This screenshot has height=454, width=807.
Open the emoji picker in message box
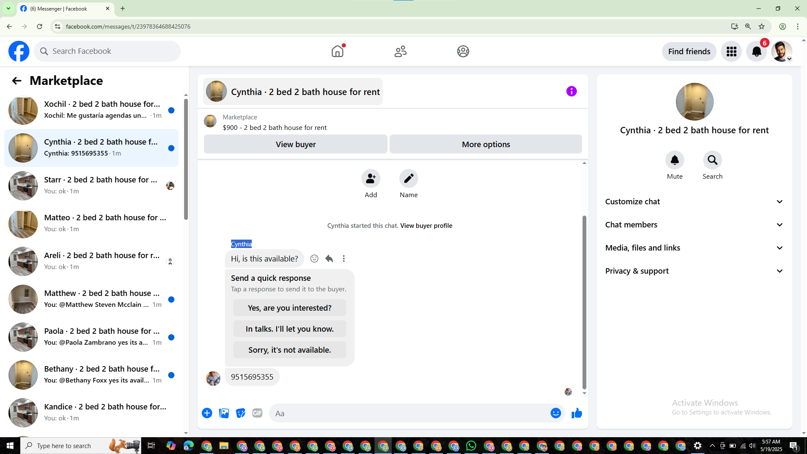point(556,413)
